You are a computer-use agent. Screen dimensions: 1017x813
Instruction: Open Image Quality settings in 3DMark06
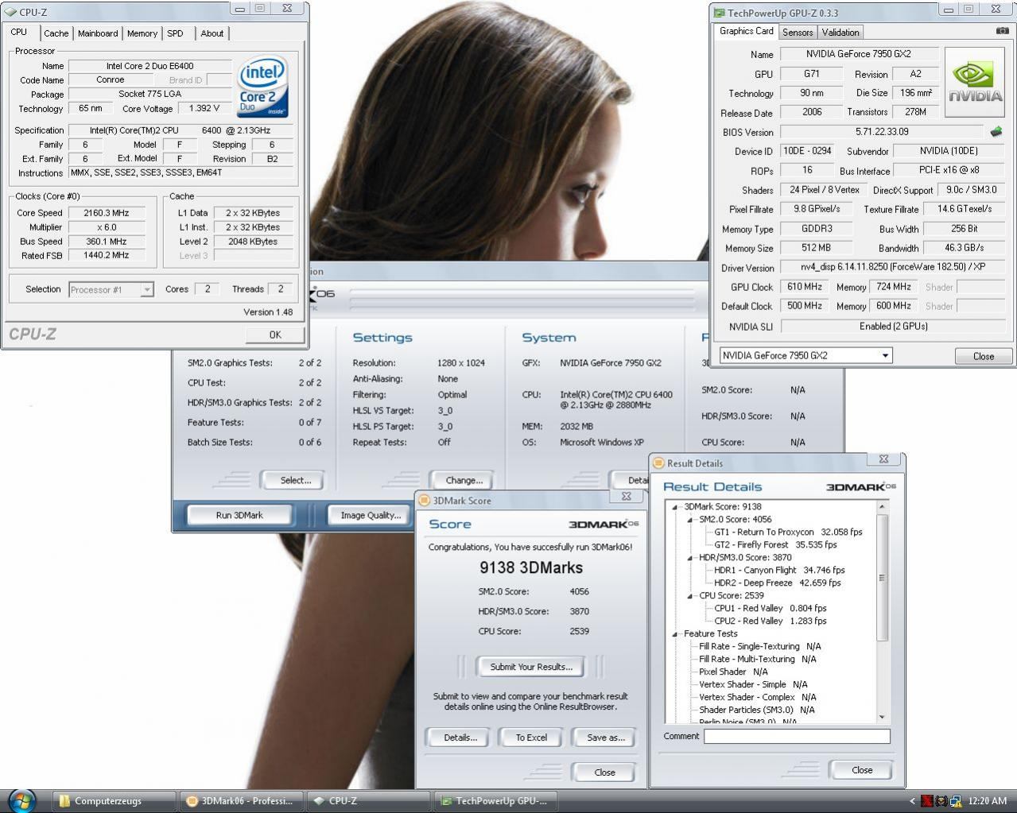click(371, 515)
